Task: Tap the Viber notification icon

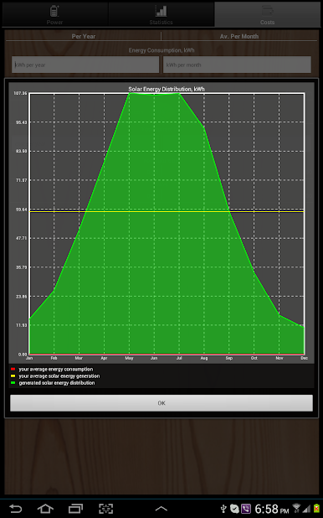Action: 246,509
